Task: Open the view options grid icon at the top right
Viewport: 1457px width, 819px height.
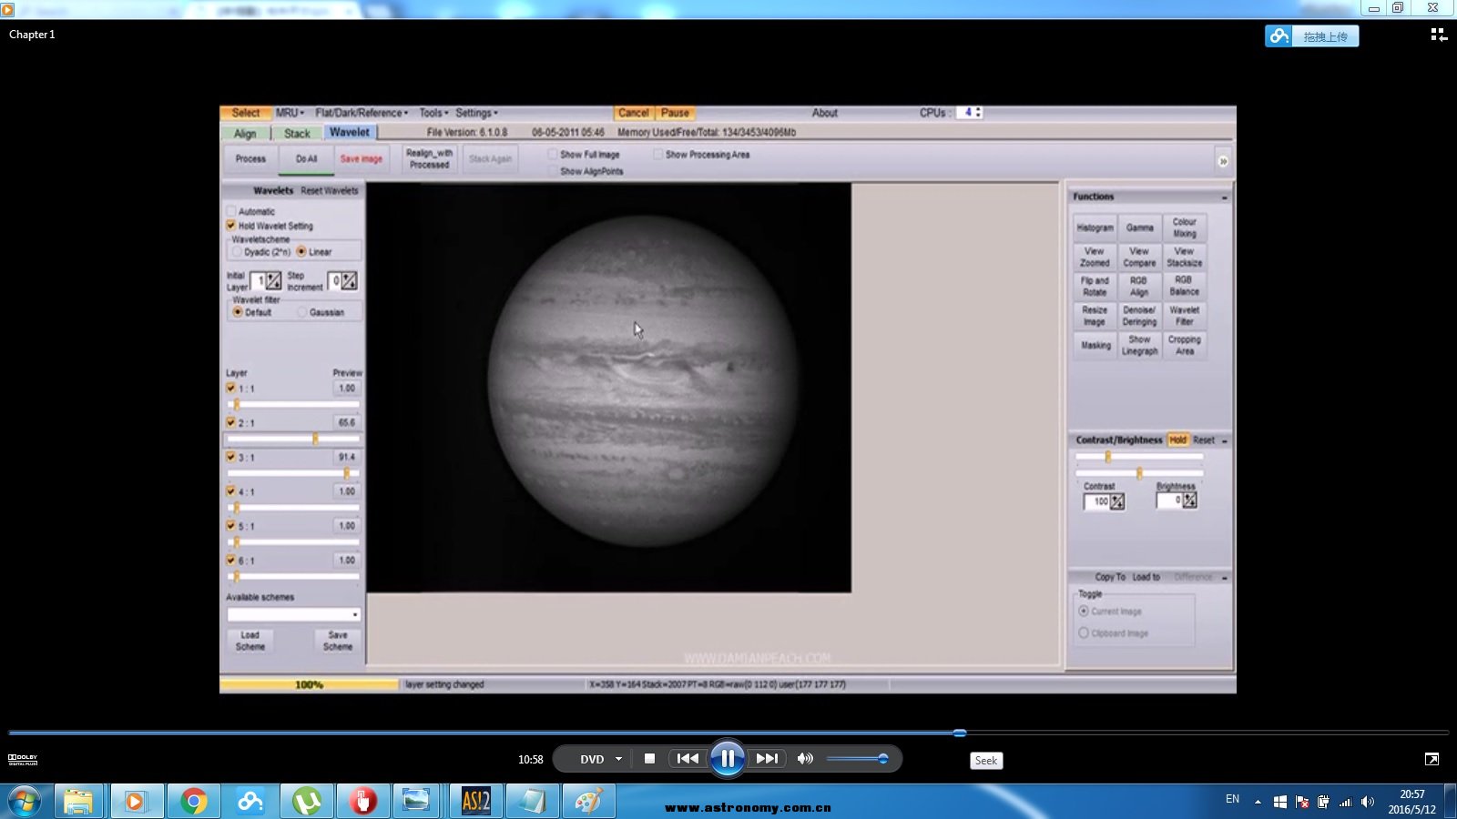Action: [x=1439, y=35]
